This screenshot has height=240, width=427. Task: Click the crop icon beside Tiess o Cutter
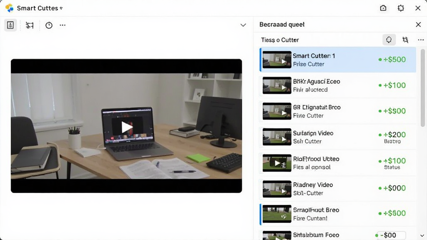[405, 40]
